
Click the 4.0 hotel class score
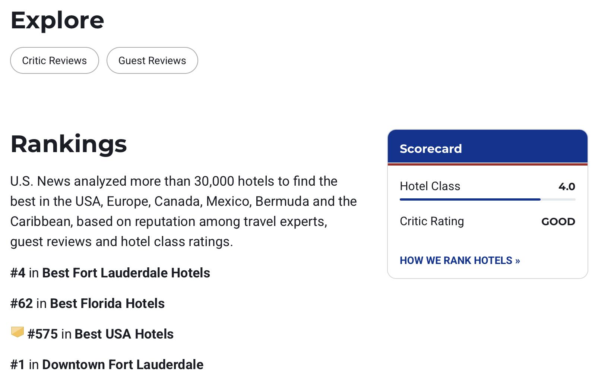567,186
